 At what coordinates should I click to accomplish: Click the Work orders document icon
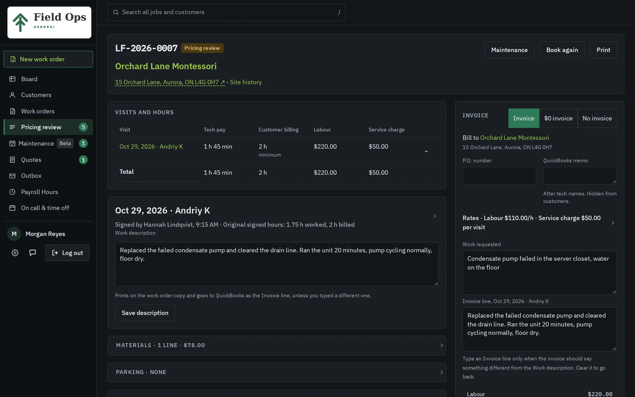pos(12,111)
